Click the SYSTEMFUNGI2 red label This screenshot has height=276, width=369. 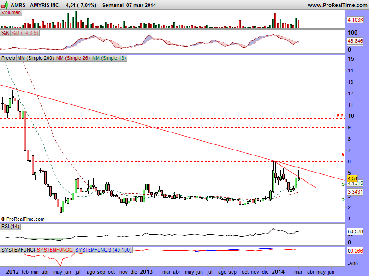tap(55, 250)
